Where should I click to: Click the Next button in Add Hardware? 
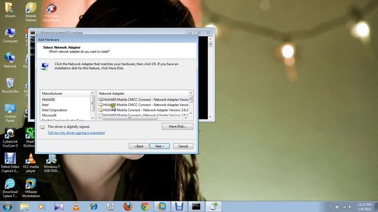click(x=159, y=146)
